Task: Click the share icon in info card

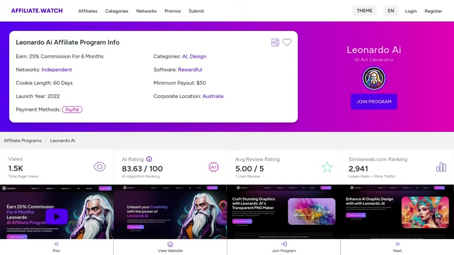Action: [x=275, y=42]
